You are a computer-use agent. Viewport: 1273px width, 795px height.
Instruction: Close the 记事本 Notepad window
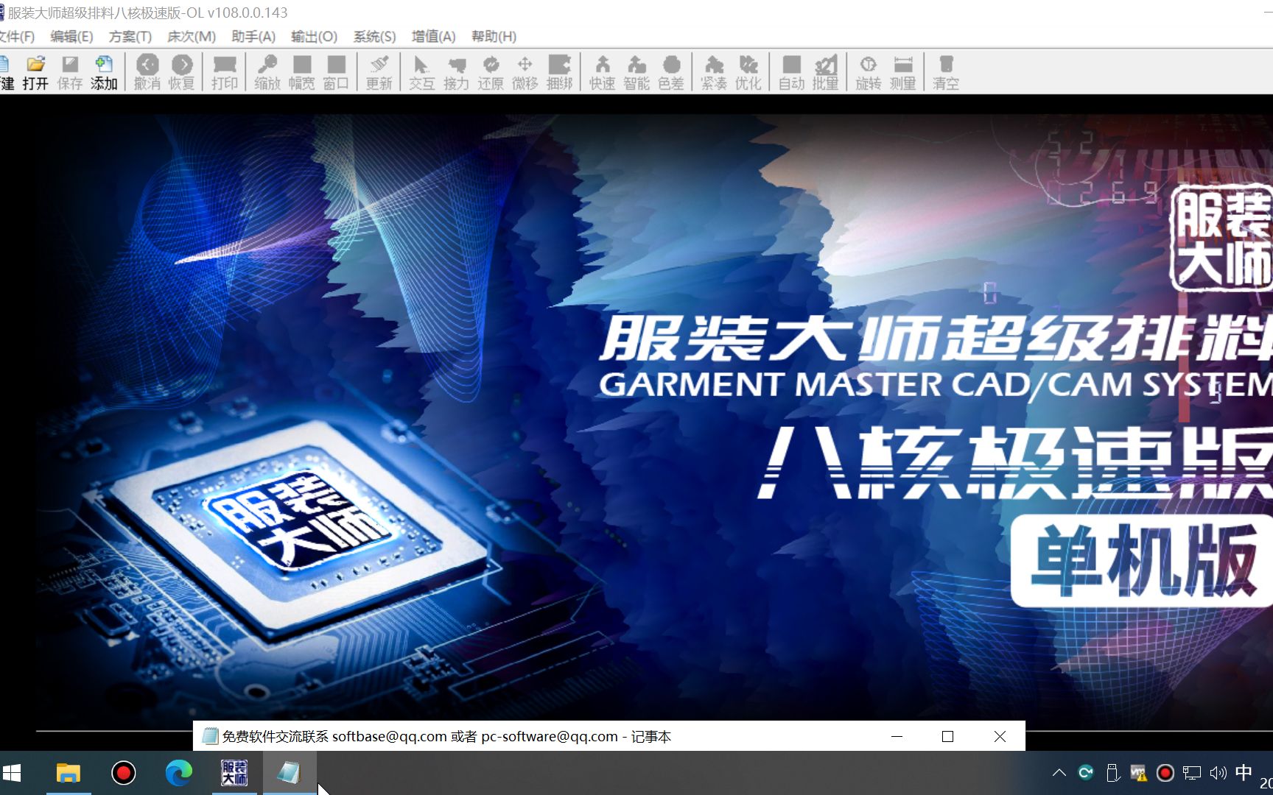[1000, 736]
